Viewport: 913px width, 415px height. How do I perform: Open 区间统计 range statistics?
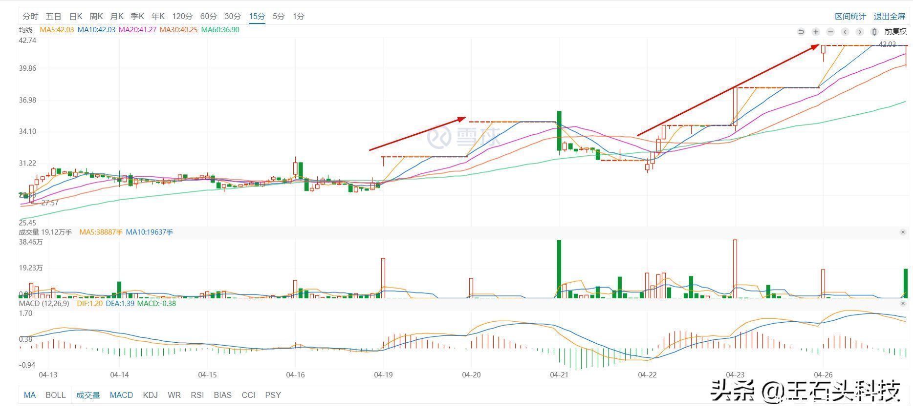850,16
